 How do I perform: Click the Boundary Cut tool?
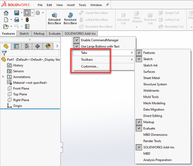[x=171, y=26]
